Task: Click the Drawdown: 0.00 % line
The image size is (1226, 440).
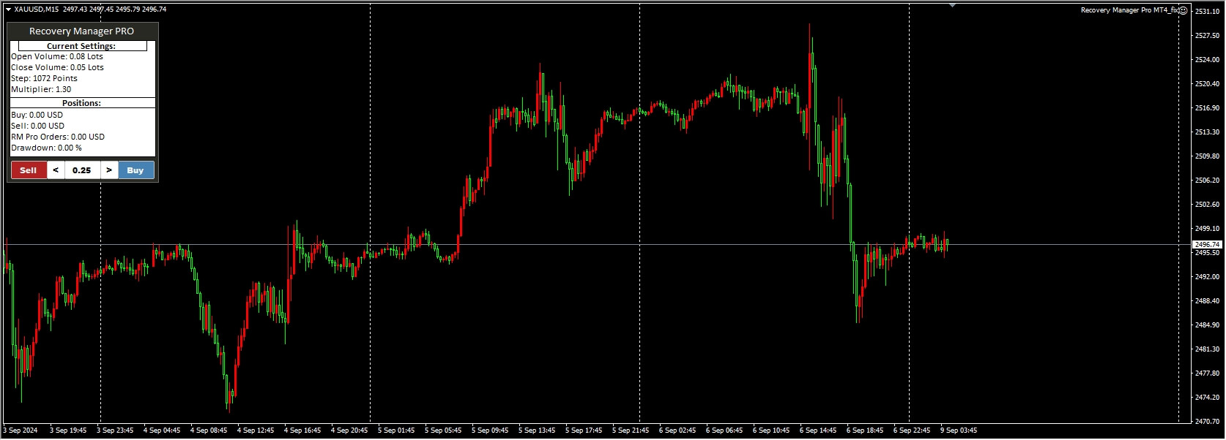Action: 46,148
